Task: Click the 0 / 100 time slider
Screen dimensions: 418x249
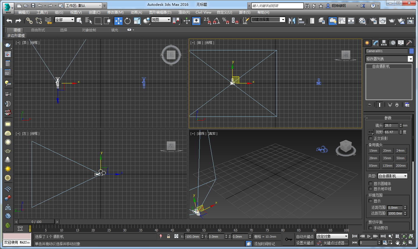Action: pyautogui.click(x=37, y=222)
